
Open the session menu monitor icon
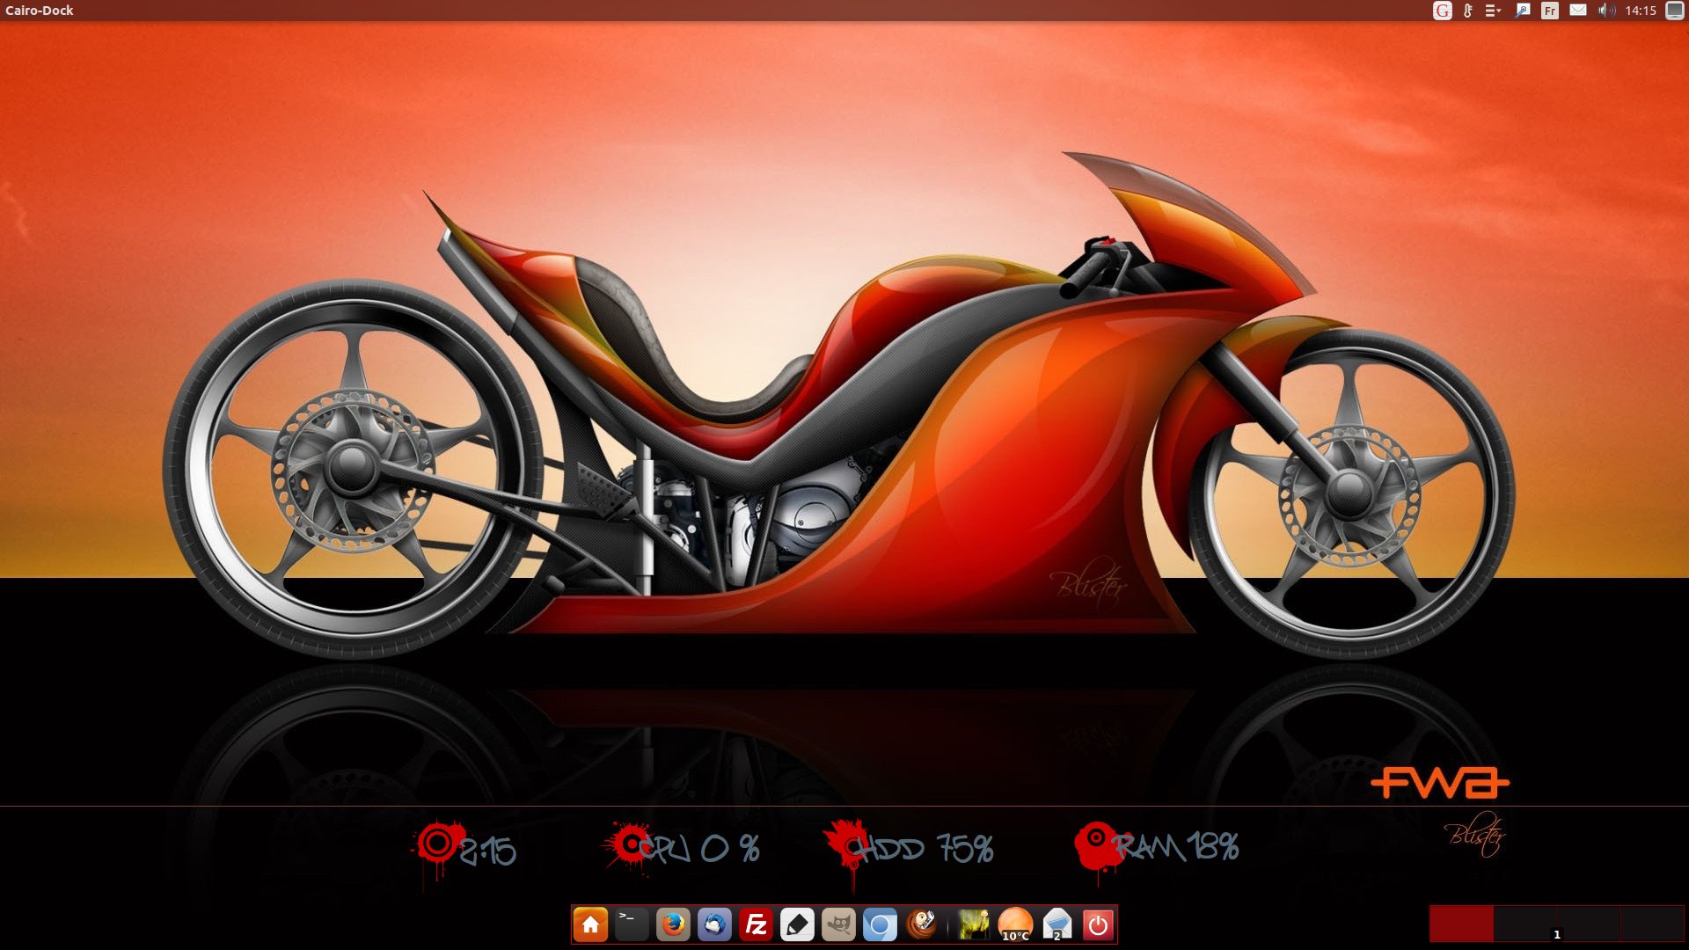click(x=1675, y=11)
